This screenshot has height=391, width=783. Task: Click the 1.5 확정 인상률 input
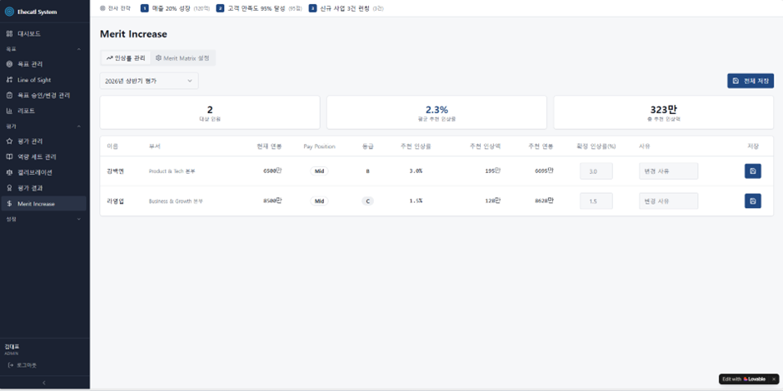click(596, 201)
